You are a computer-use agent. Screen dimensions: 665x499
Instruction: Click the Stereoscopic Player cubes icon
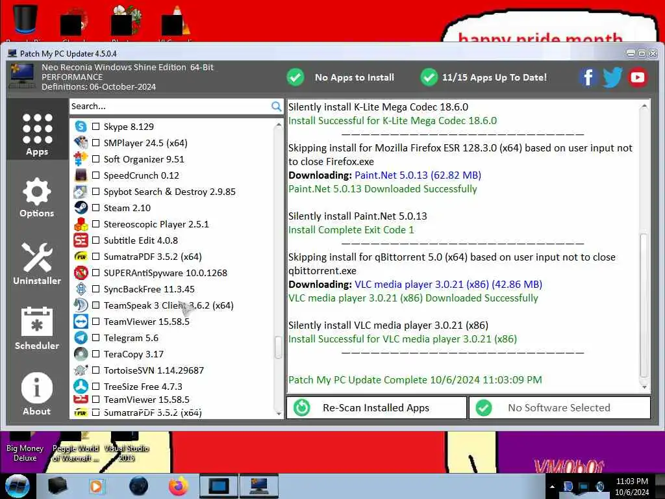81,224
